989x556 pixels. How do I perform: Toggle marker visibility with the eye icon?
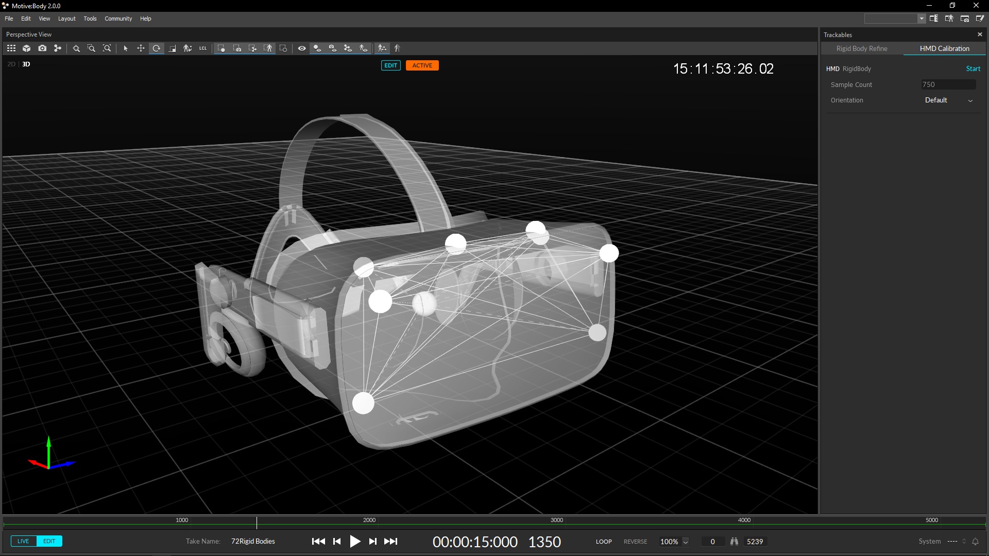click(301, 48)
